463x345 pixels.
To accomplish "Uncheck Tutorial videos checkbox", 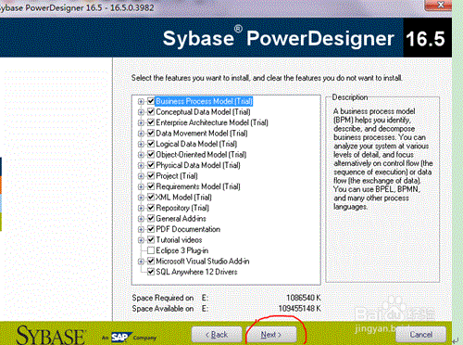I will 151,239.
